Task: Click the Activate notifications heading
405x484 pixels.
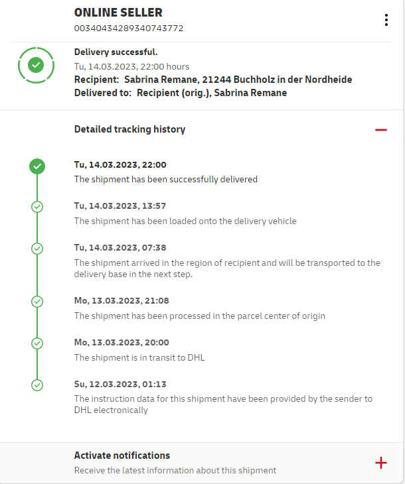Action: click(x=122, y=455)
